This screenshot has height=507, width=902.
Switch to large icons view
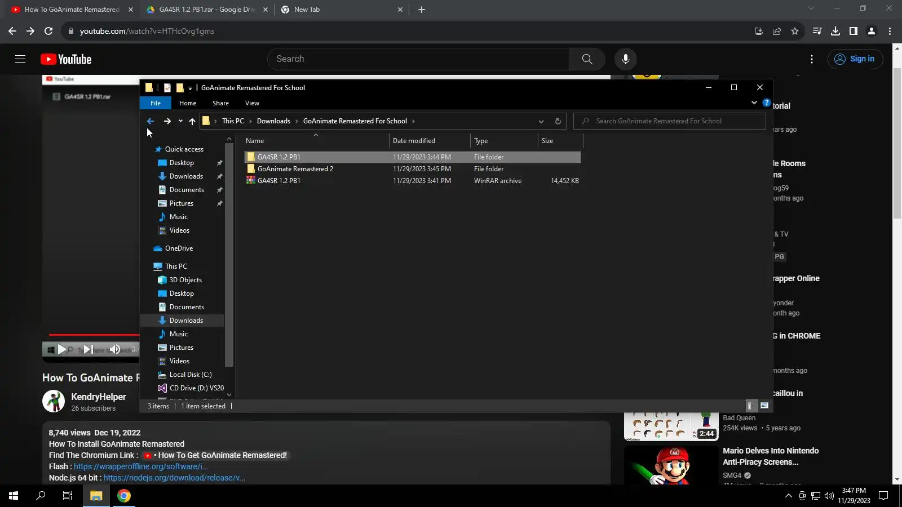point(764,406)
